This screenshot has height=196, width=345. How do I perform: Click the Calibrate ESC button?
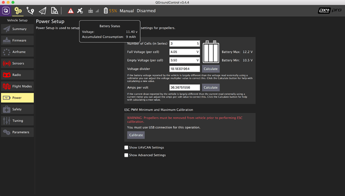(x=136, y=135)
